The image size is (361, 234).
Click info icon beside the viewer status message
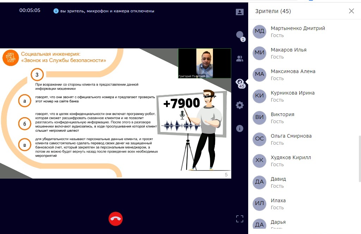tap(56, 11)
